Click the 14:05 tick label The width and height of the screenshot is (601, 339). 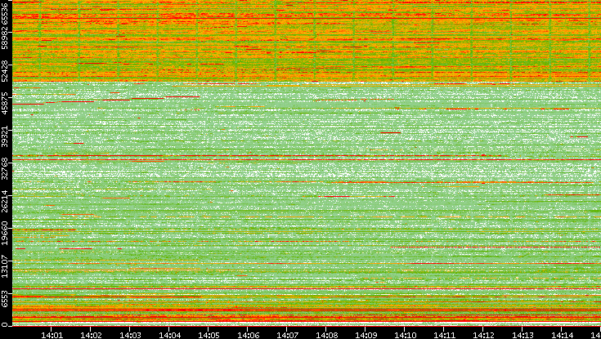pyautogui.click(x=209, y=336)
